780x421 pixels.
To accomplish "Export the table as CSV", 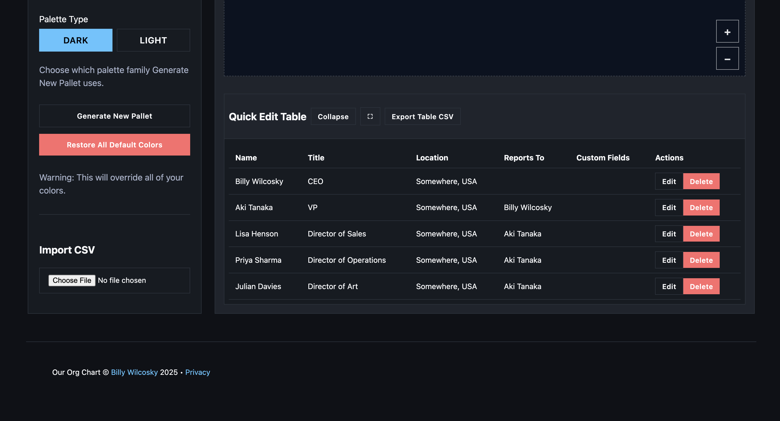I will [422, 116].
